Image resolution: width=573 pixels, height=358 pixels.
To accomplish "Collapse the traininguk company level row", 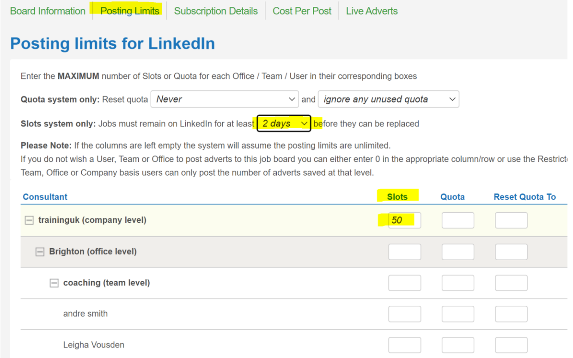I will point(29,221).
